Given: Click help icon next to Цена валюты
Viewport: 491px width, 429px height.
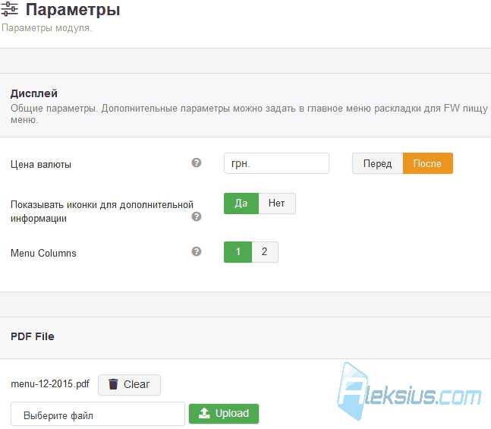Looking at the screenshot, I should (x=197, y=163).
